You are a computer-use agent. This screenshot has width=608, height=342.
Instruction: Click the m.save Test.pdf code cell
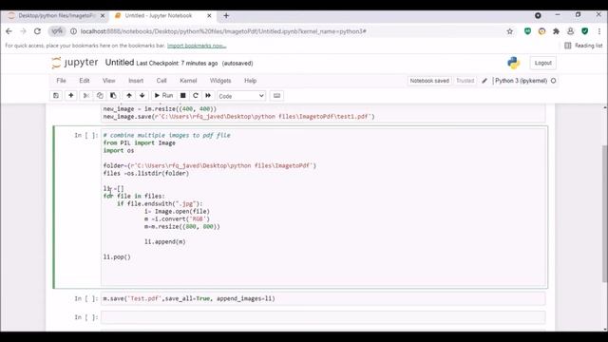coord(323,298)
